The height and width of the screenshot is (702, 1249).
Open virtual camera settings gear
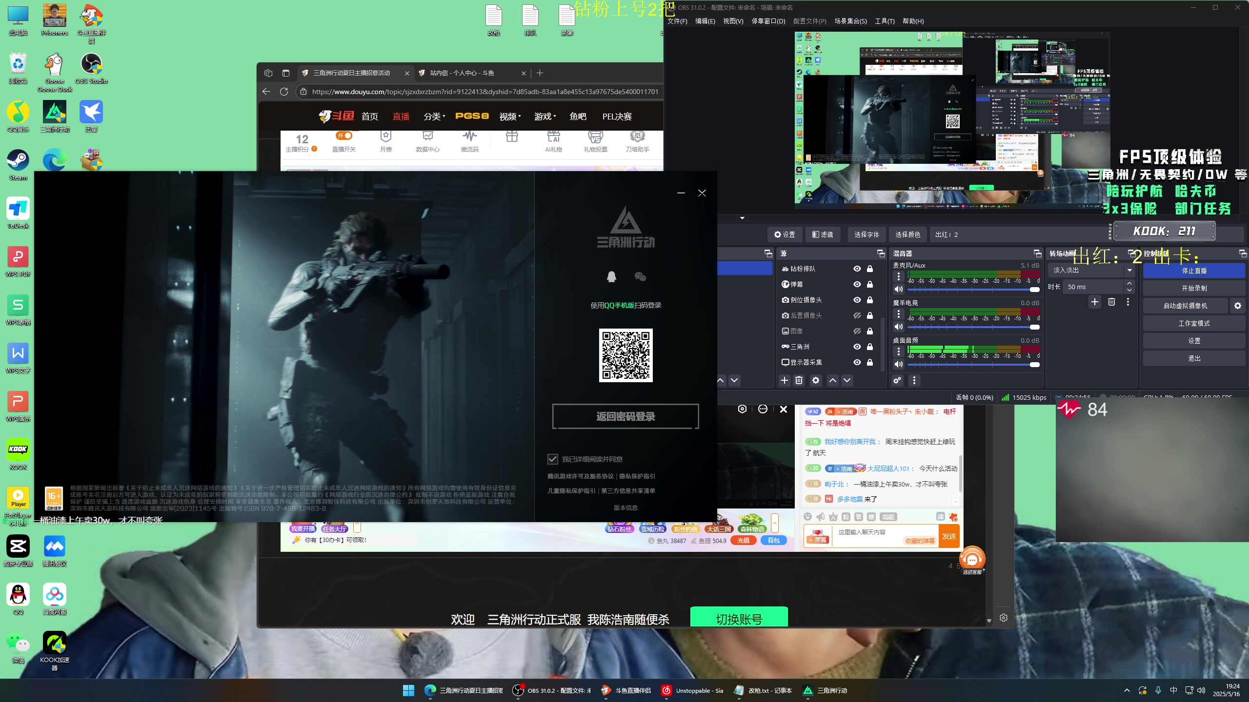pyautogui.click(x=1238, y=306)
